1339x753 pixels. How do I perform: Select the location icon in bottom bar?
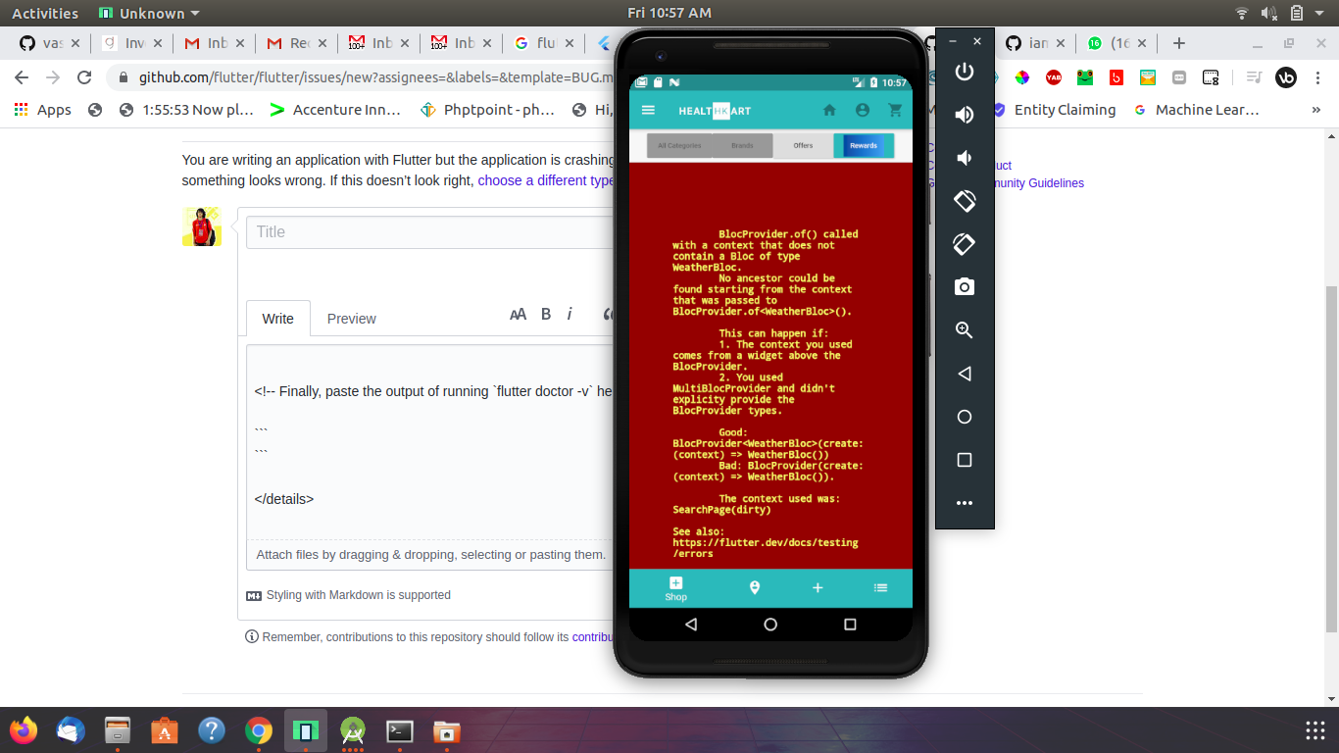click(x=754, y=587)
